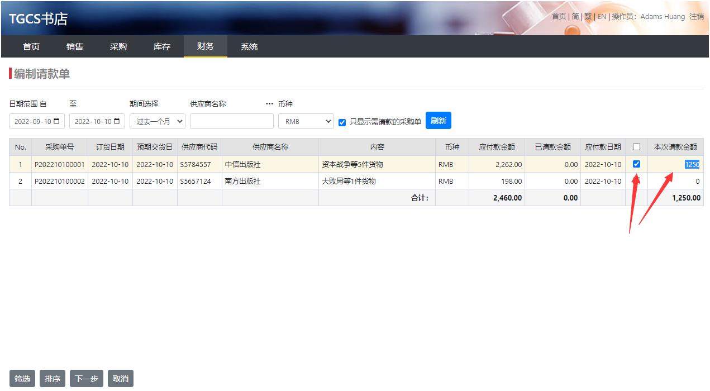Click the 供应商名称 input field

[231, 121]
